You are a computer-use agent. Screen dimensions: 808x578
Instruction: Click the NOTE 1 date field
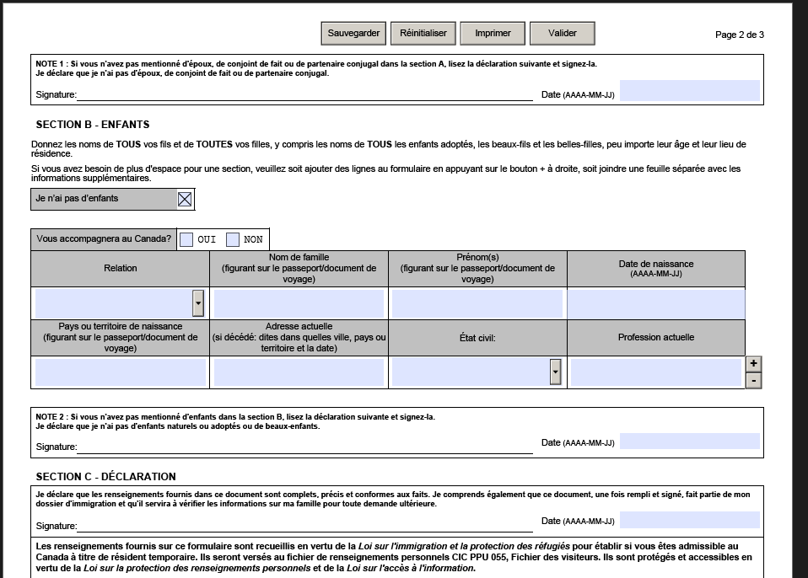pos(689,91)
